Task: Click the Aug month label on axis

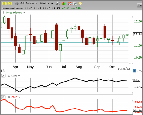Action: coord(79,67)
